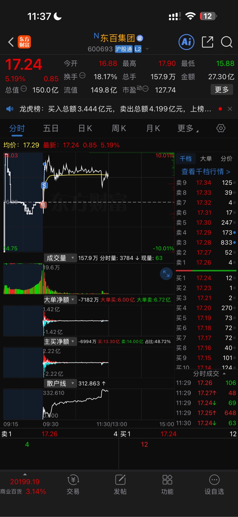Switch to the 分时 tab

17,129
